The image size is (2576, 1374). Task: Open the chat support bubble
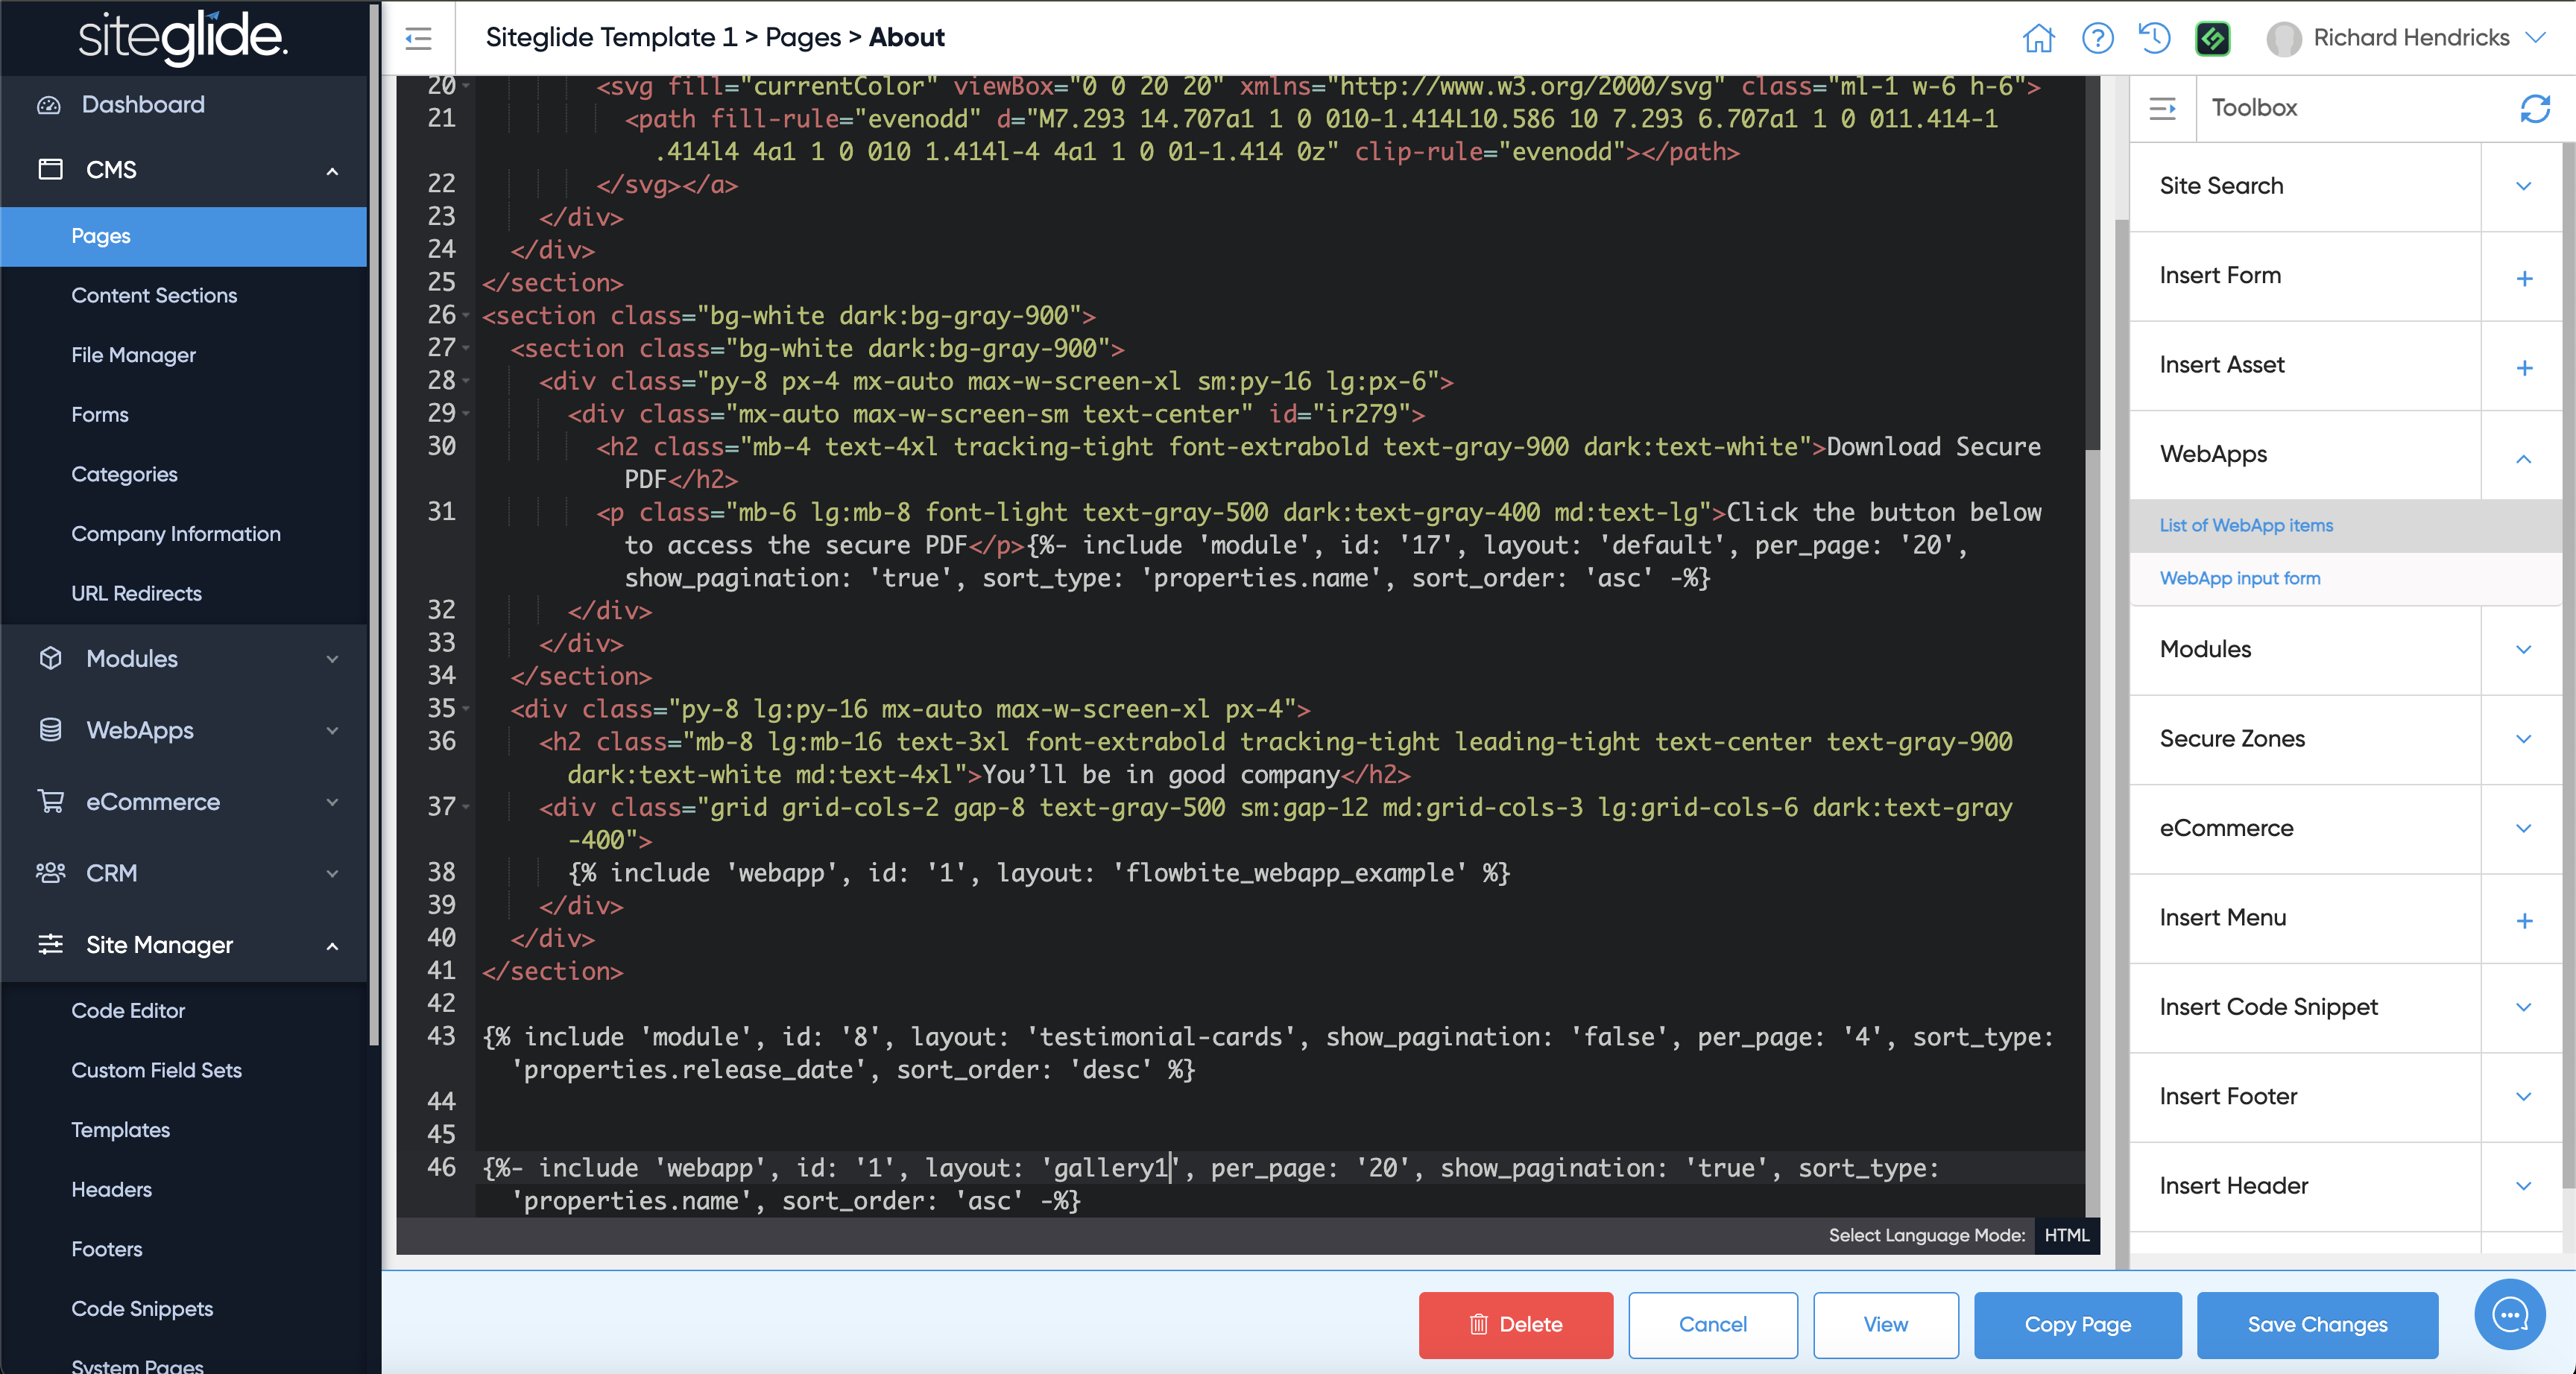pos(2509,1314)
